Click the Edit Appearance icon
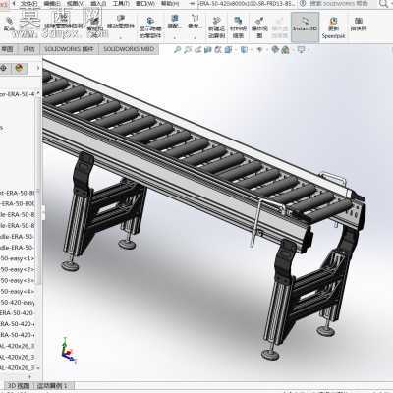This screenshot has width=393, height=393. click(275, 50)
